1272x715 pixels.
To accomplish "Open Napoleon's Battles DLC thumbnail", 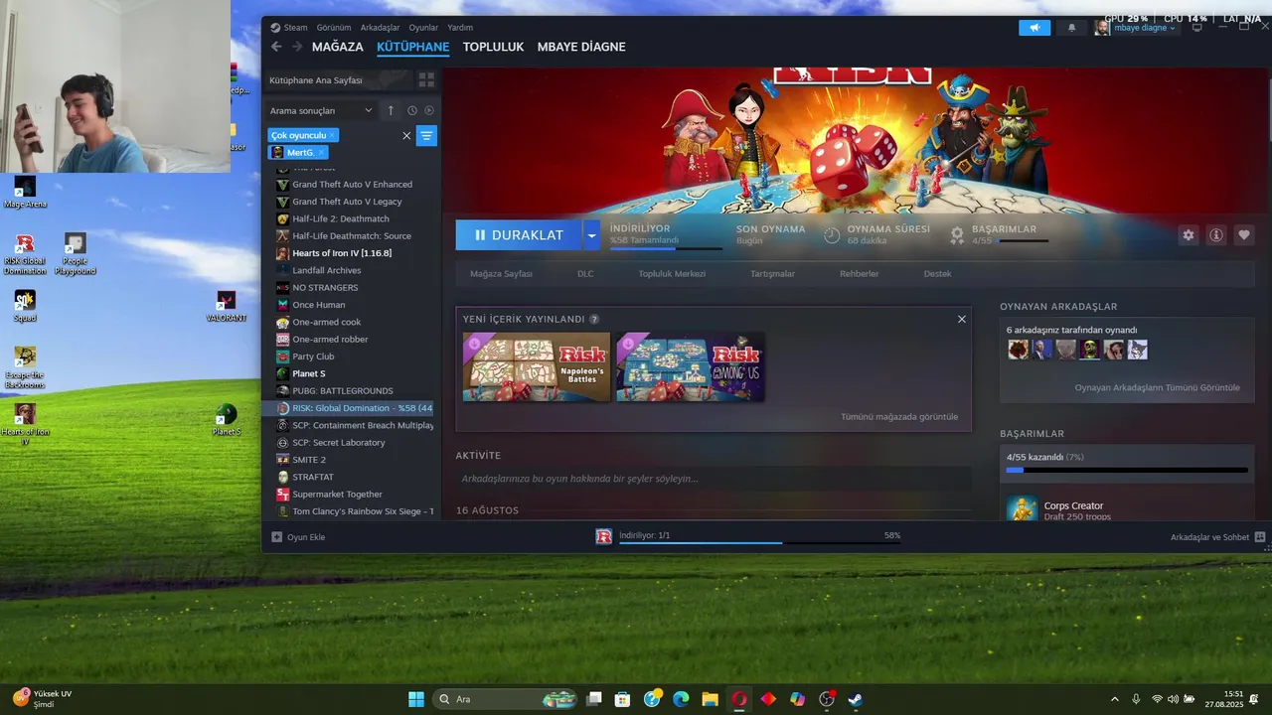I will point(537,366).
